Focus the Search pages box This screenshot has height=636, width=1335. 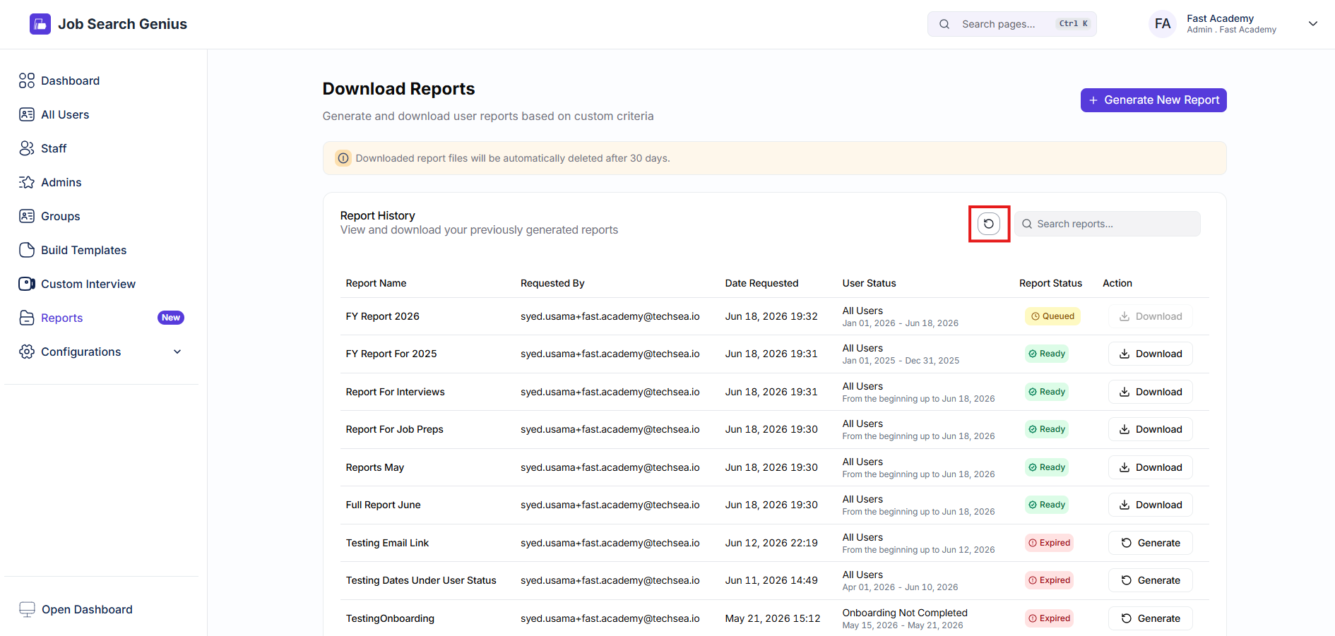[1011, 24]
